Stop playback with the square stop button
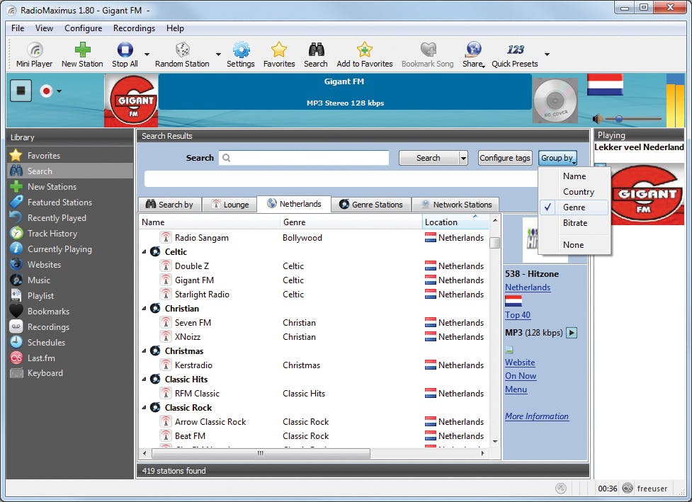The width and height of the screenshot is (692, 502). click(x=21, y=91)
